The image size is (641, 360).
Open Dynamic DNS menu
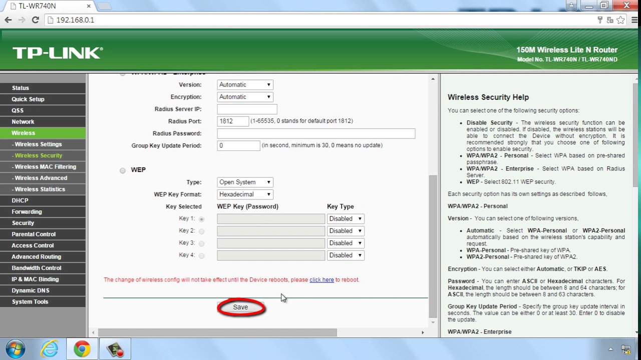43,290
